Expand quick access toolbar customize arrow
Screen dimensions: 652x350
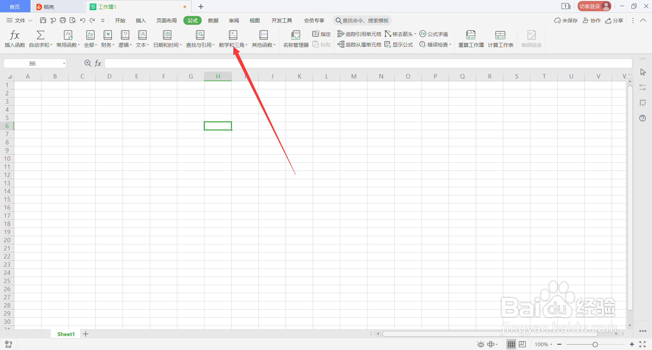point(103,20)
